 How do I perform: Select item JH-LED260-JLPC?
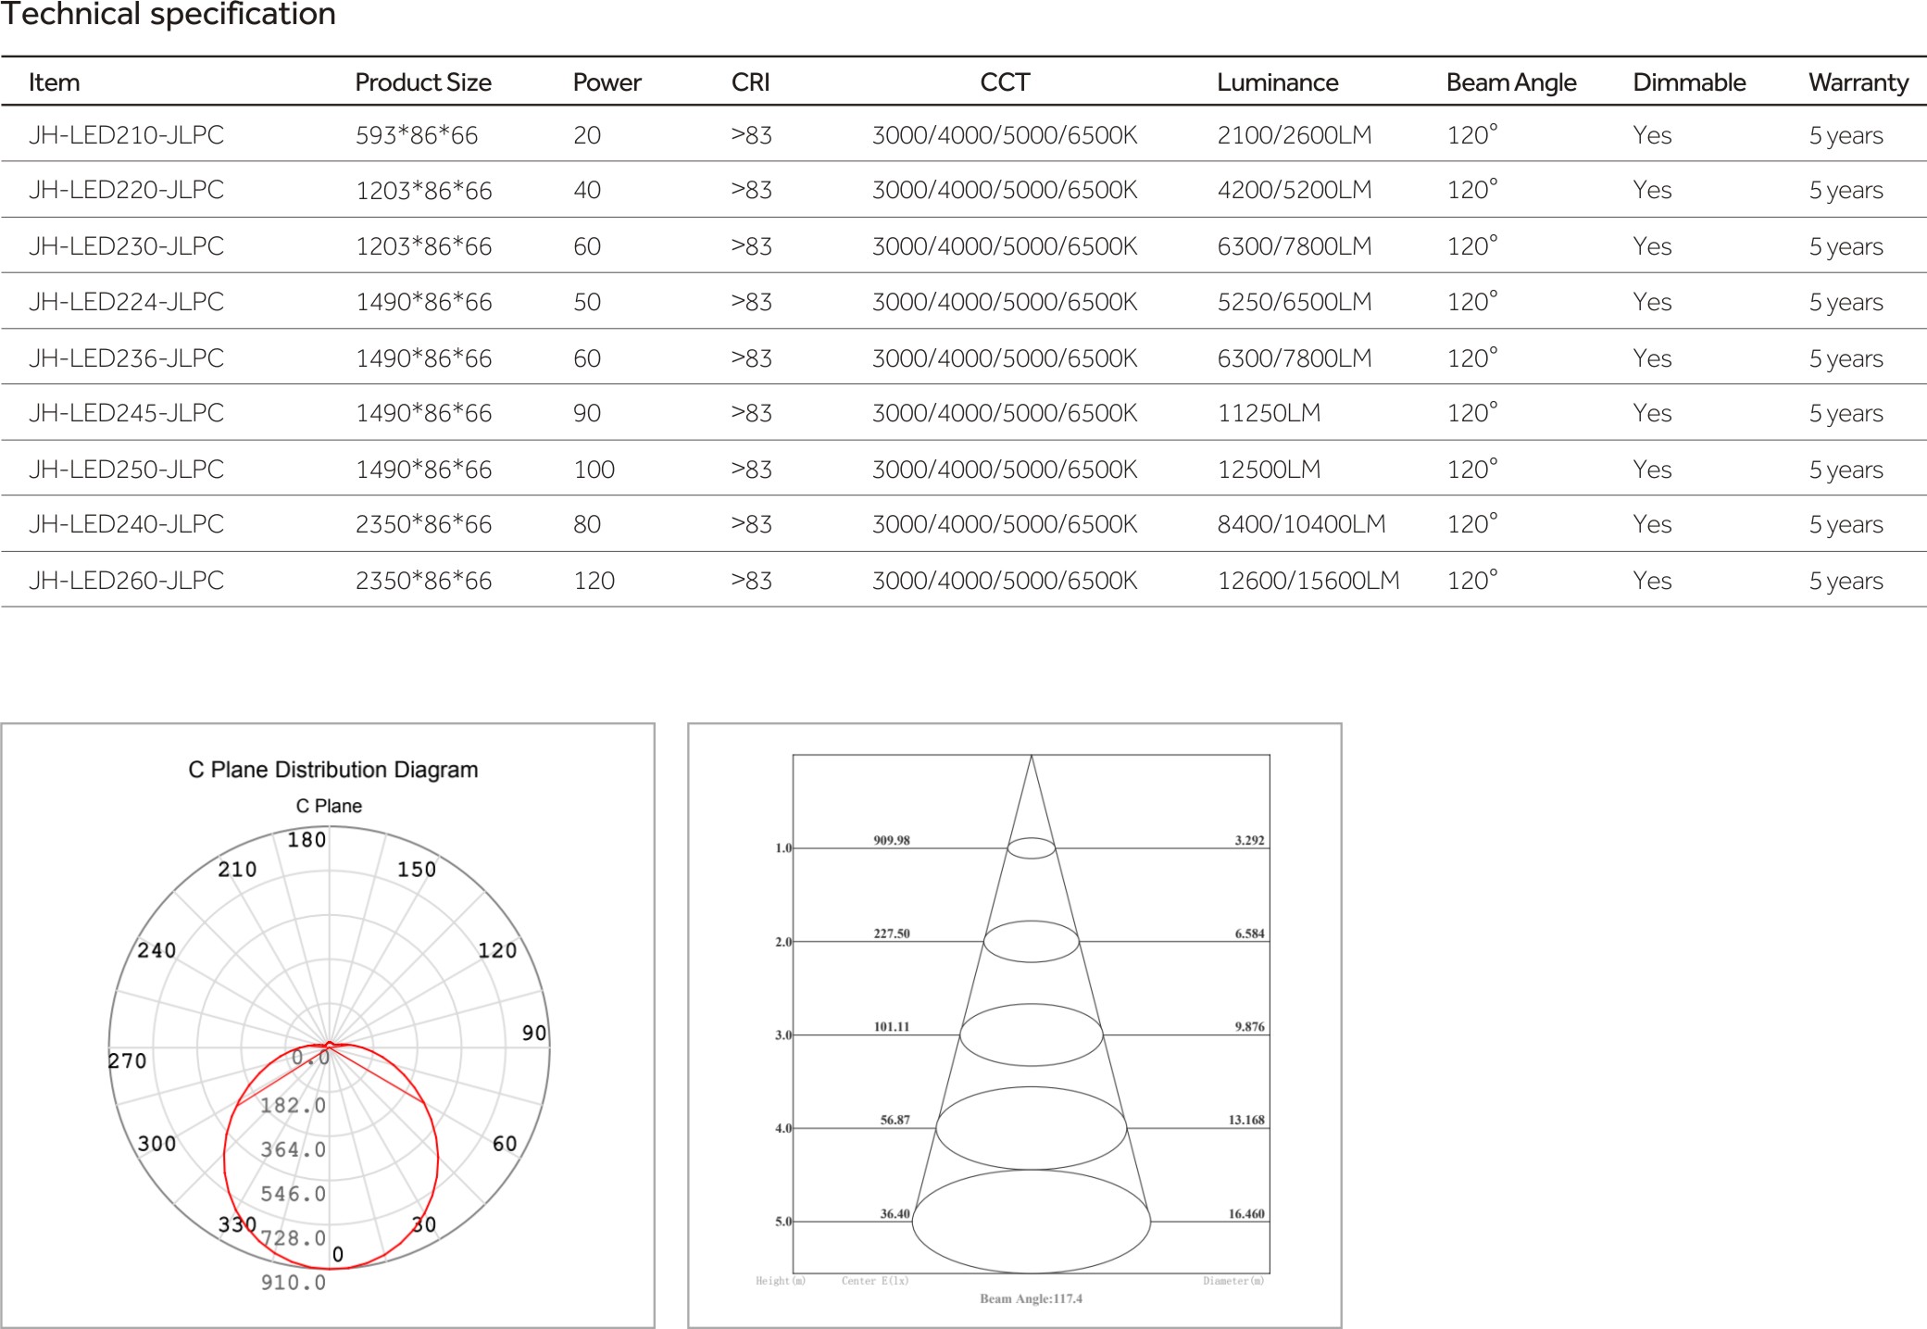tap(126, 581)
